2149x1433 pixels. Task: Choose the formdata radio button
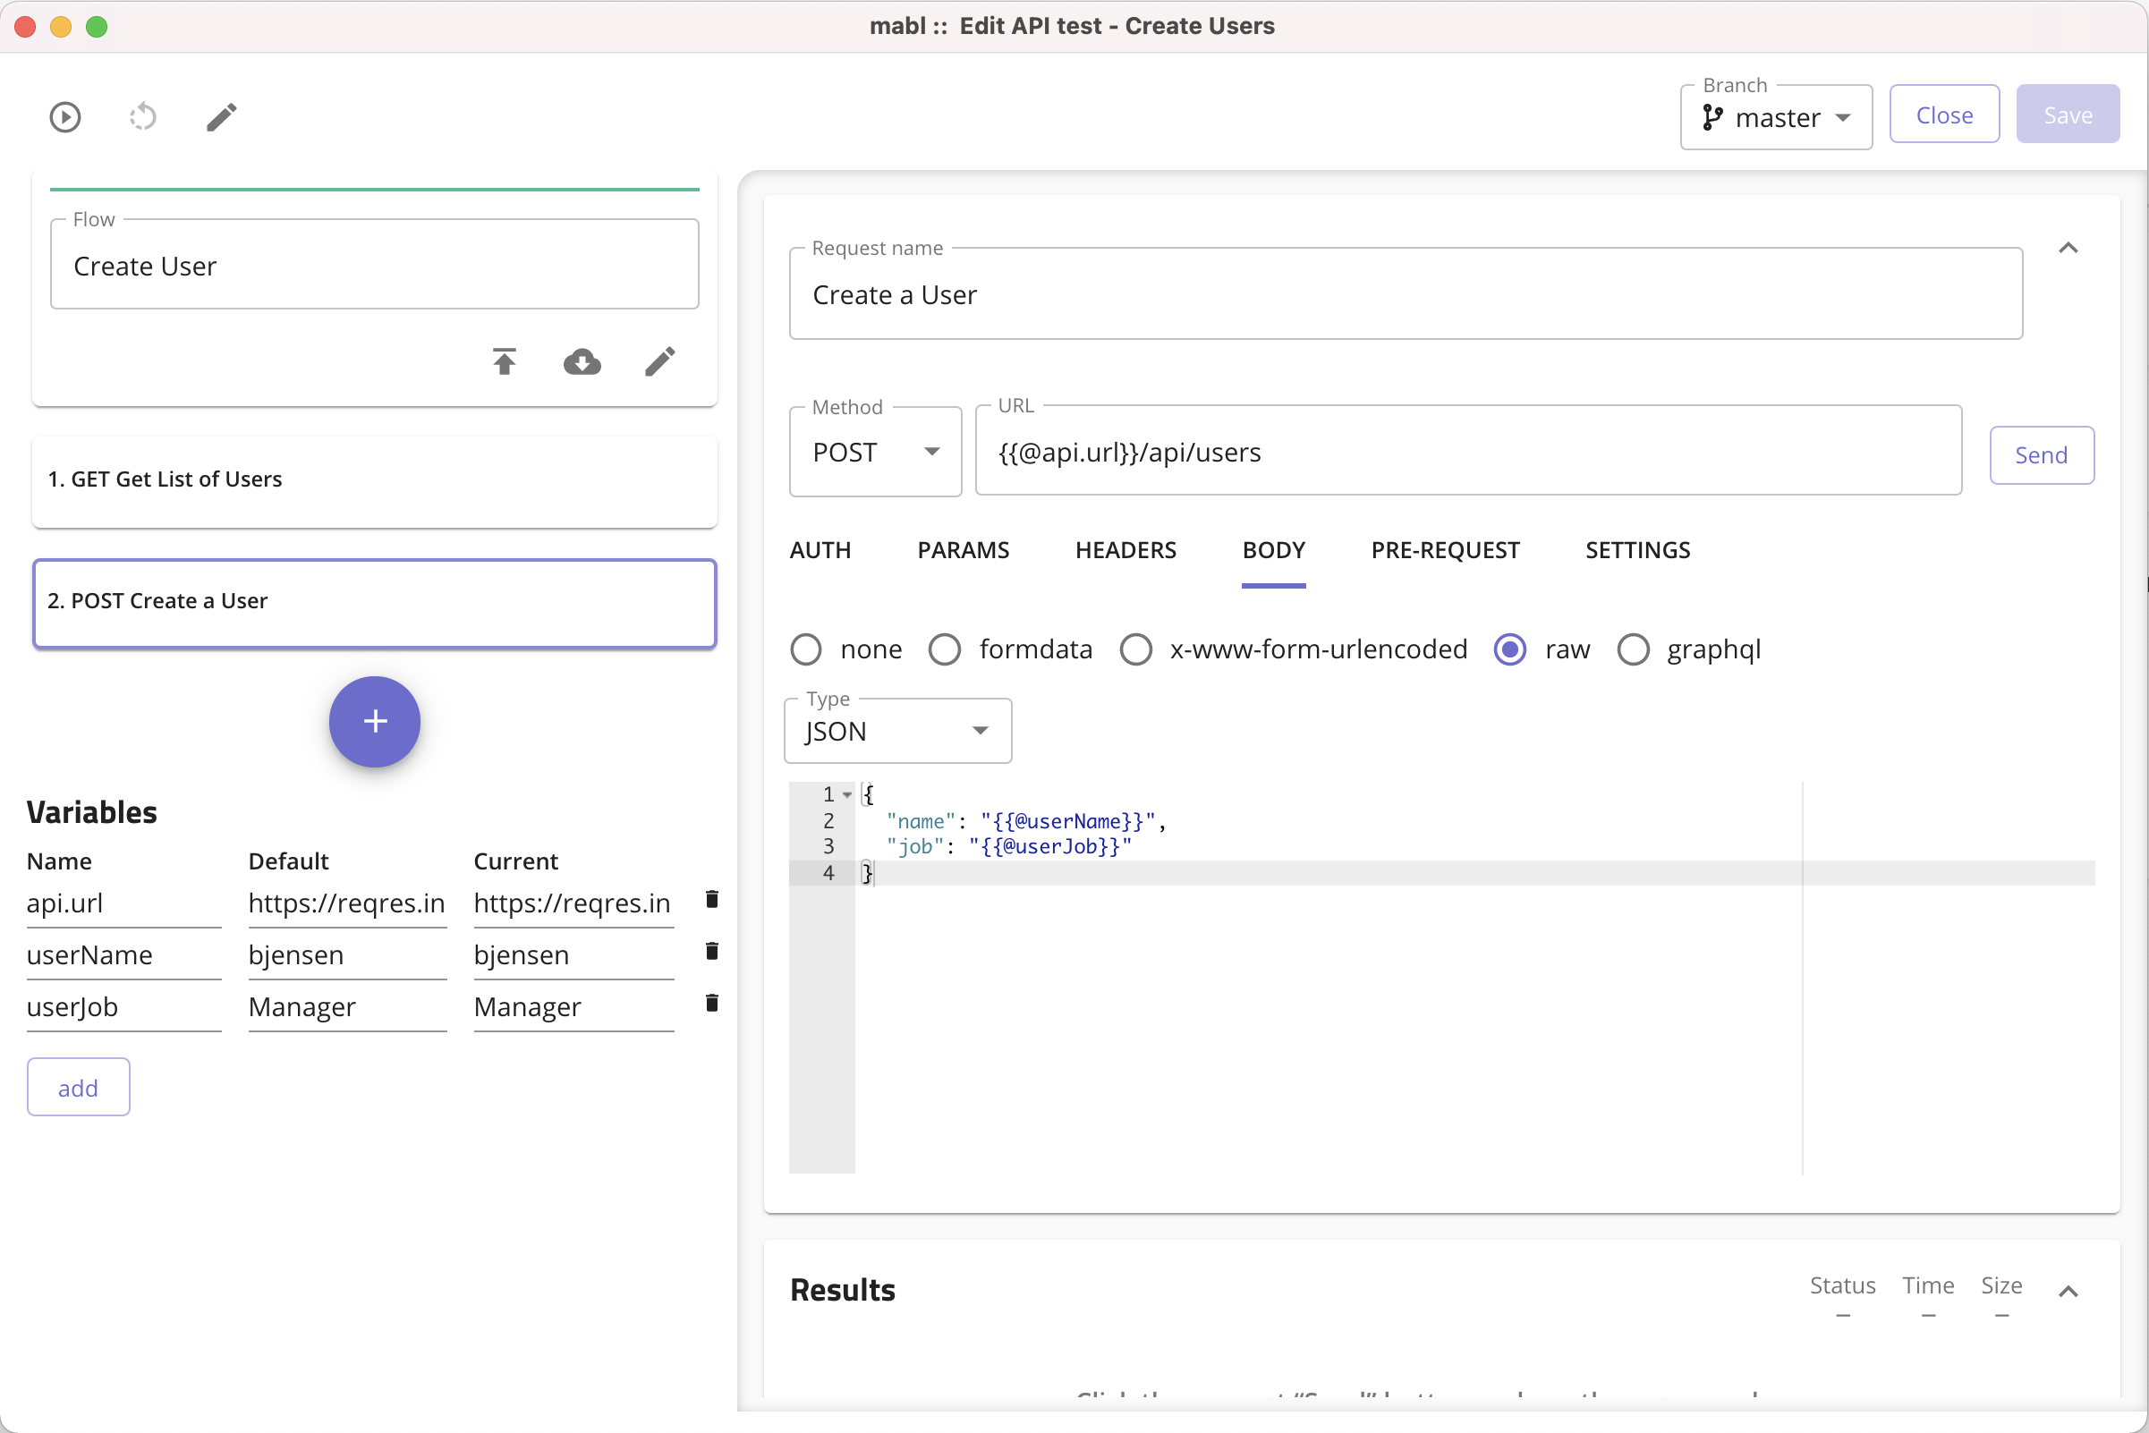tap(944, 649)
